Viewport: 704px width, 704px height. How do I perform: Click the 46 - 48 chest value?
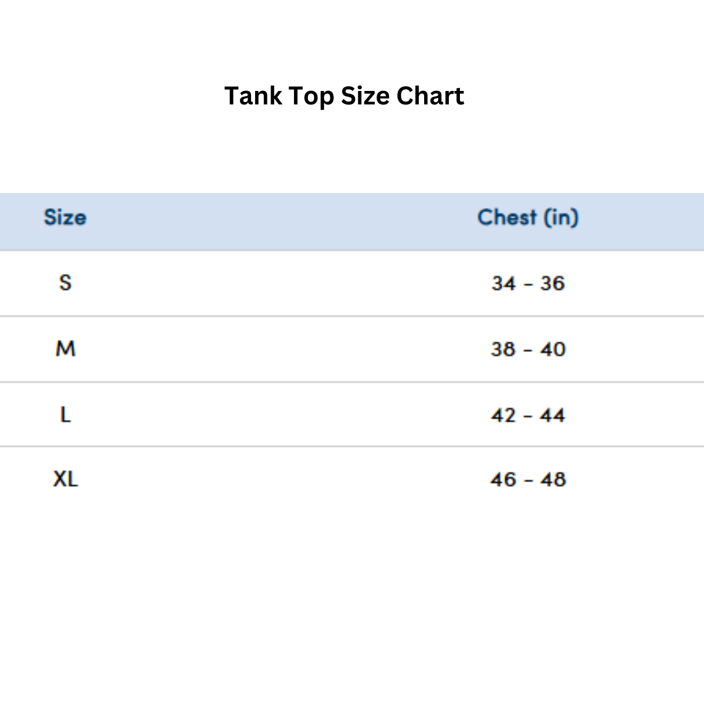click(528, 480)
